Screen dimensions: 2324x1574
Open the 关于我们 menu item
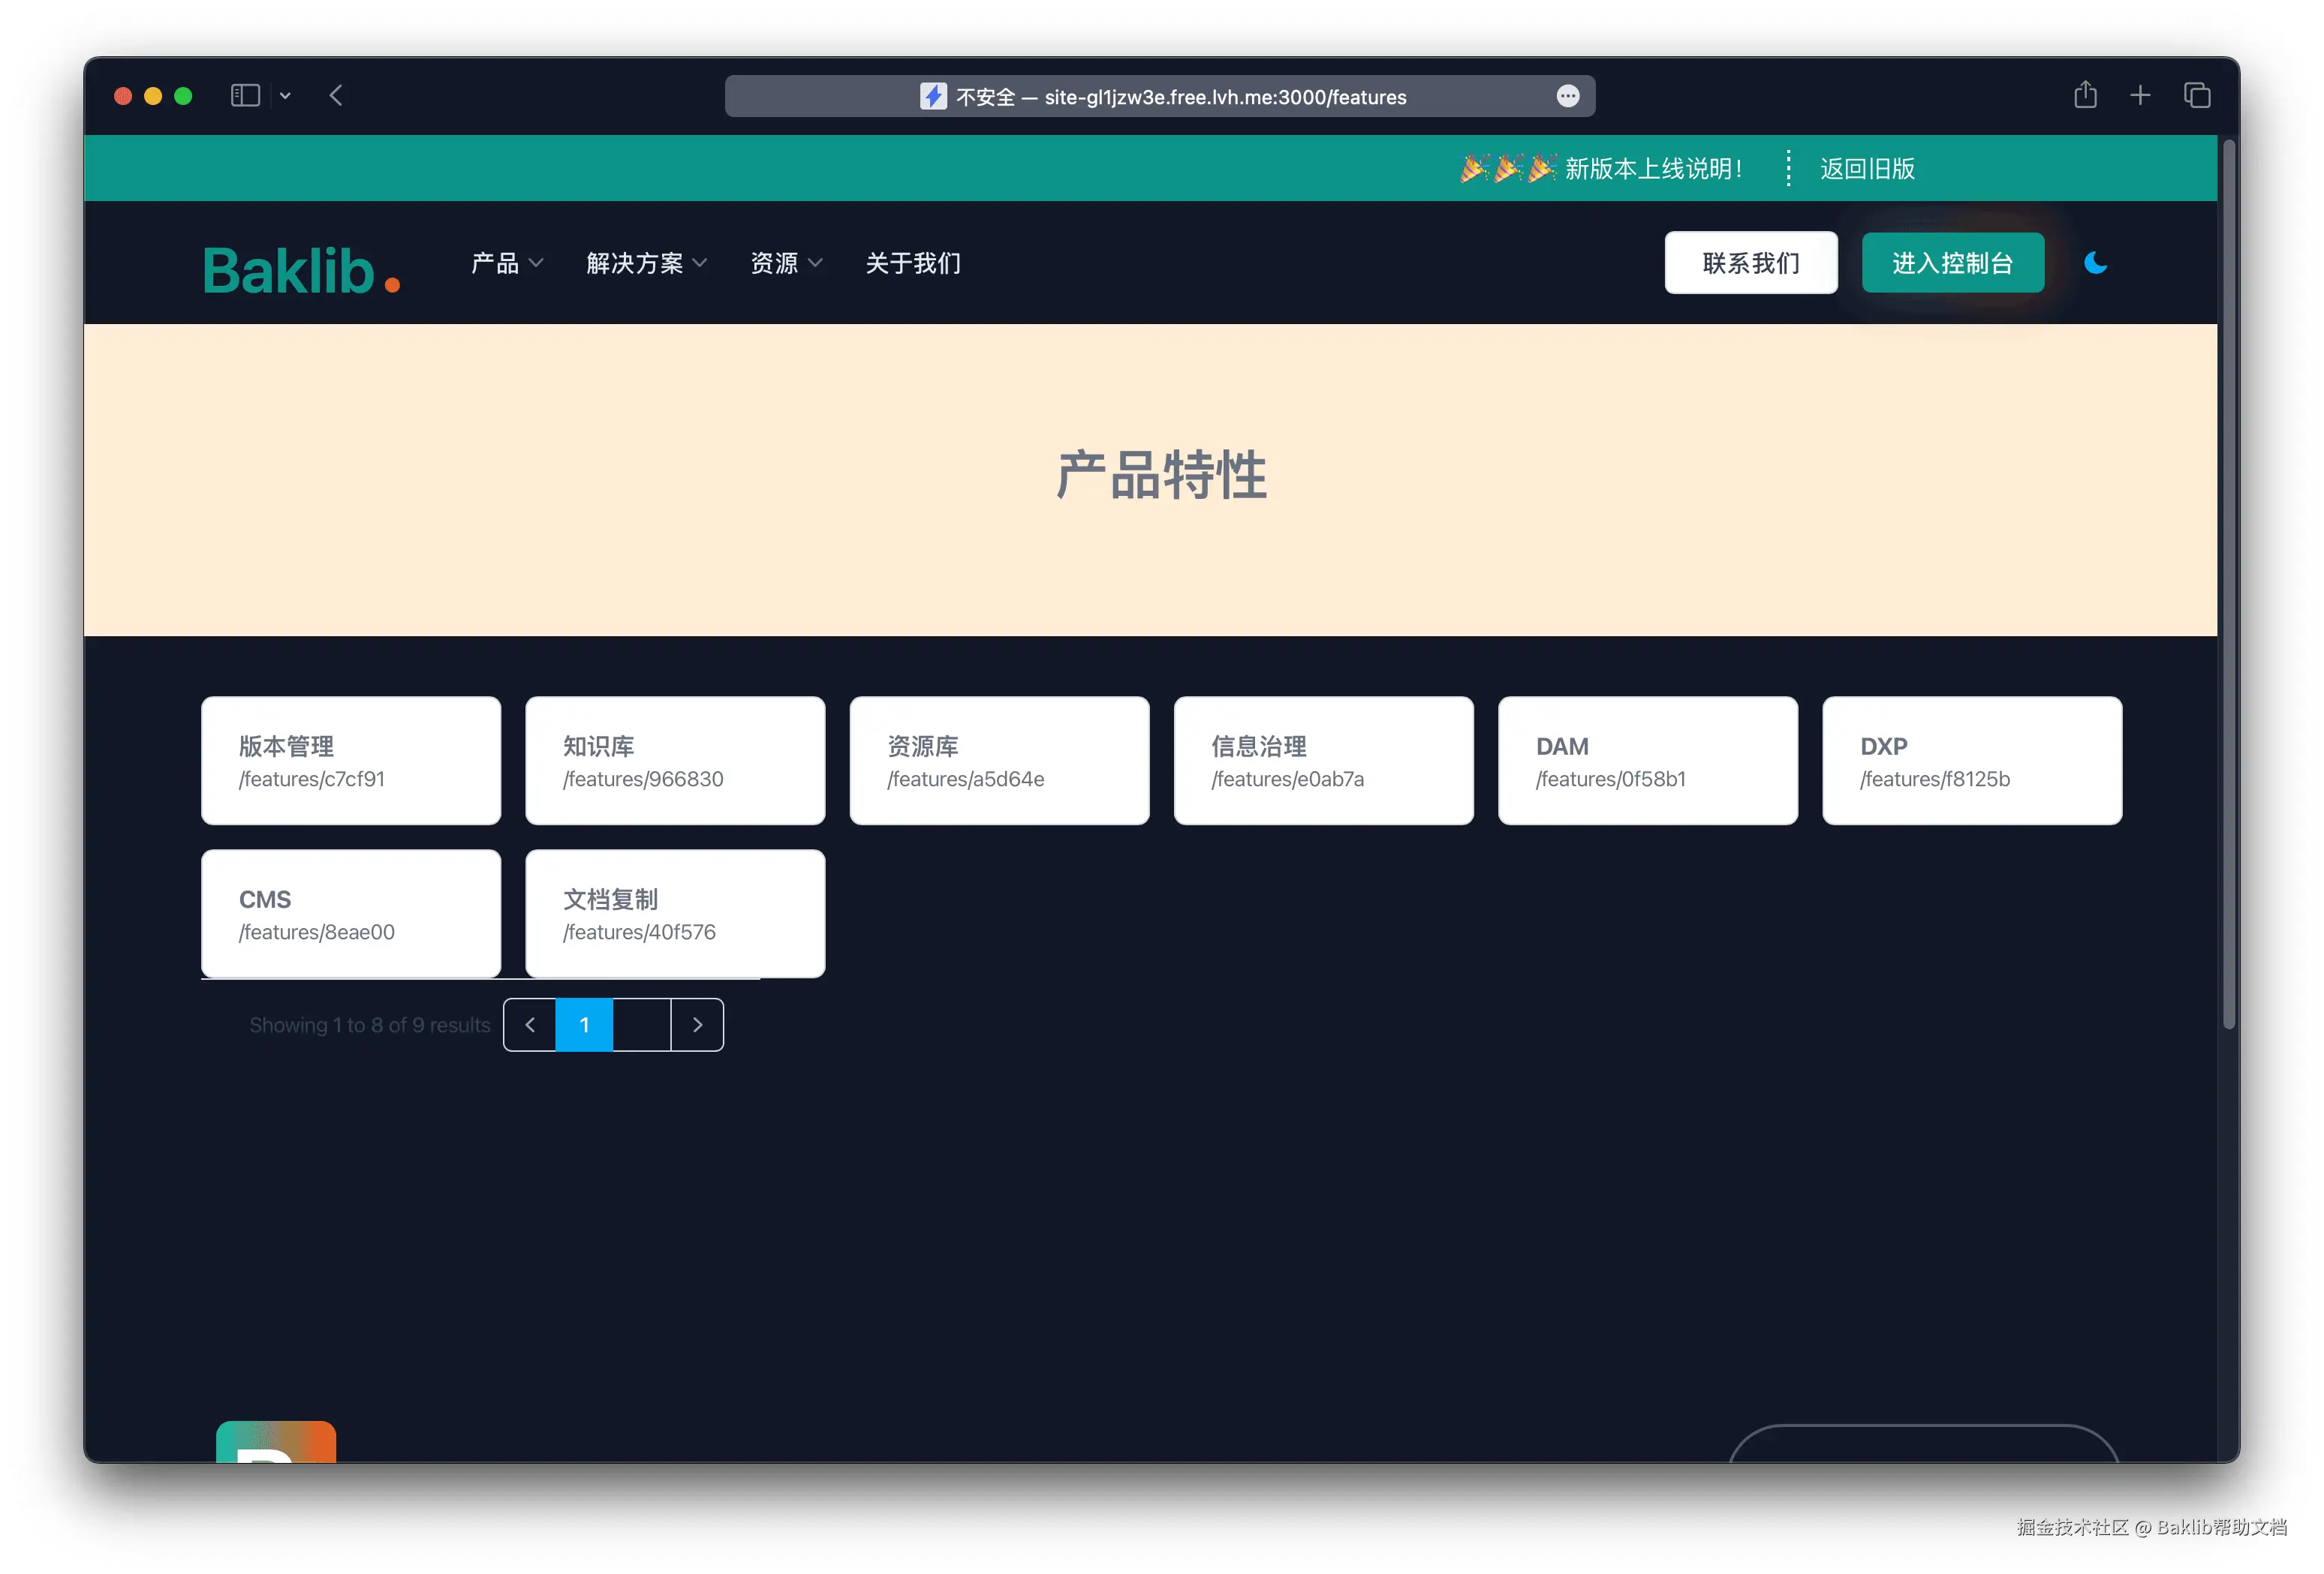(912, 263)
